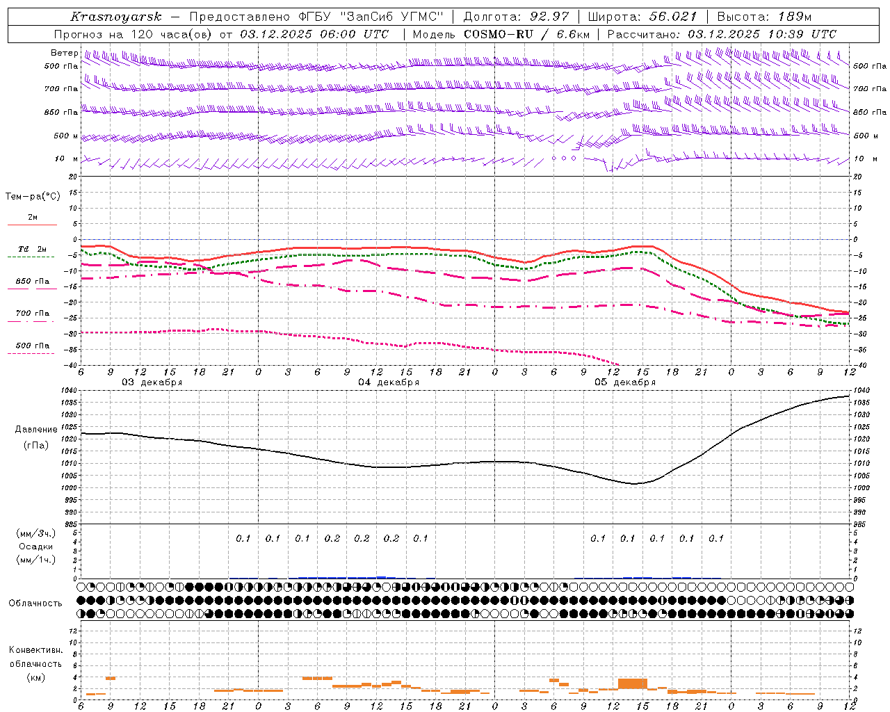Click the "Krasnoyarsk" station title
The image size is (890, 712).
click(116, 17)
